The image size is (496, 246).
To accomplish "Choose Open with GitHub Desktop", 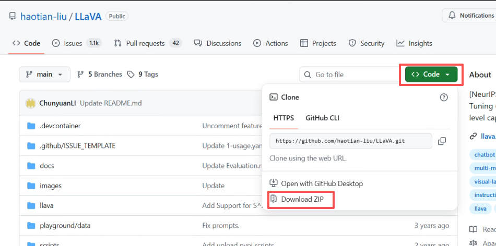I will tap(316, 183).
